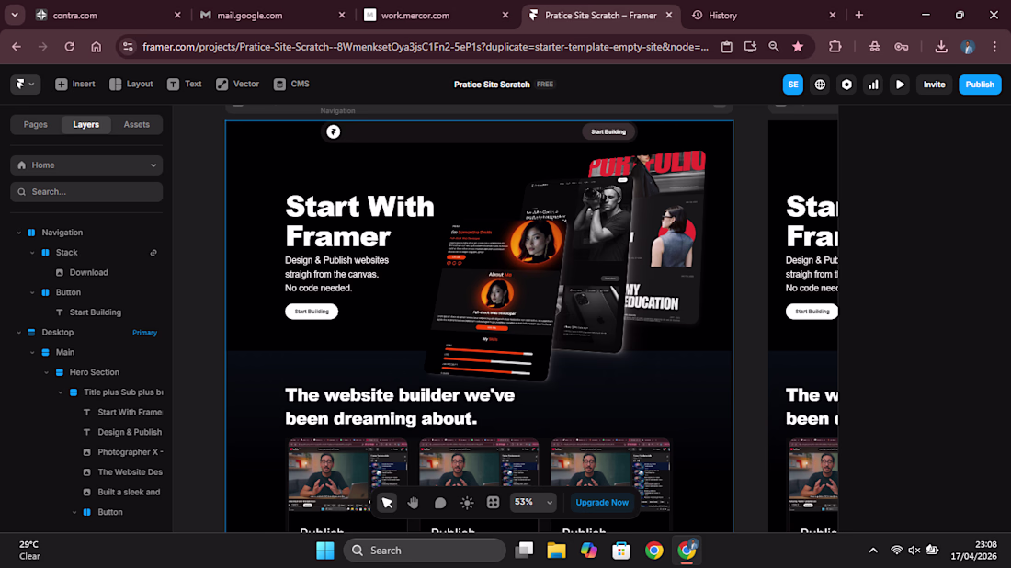
Task: Switch to the Pages tab
Action: click(36, 124)
